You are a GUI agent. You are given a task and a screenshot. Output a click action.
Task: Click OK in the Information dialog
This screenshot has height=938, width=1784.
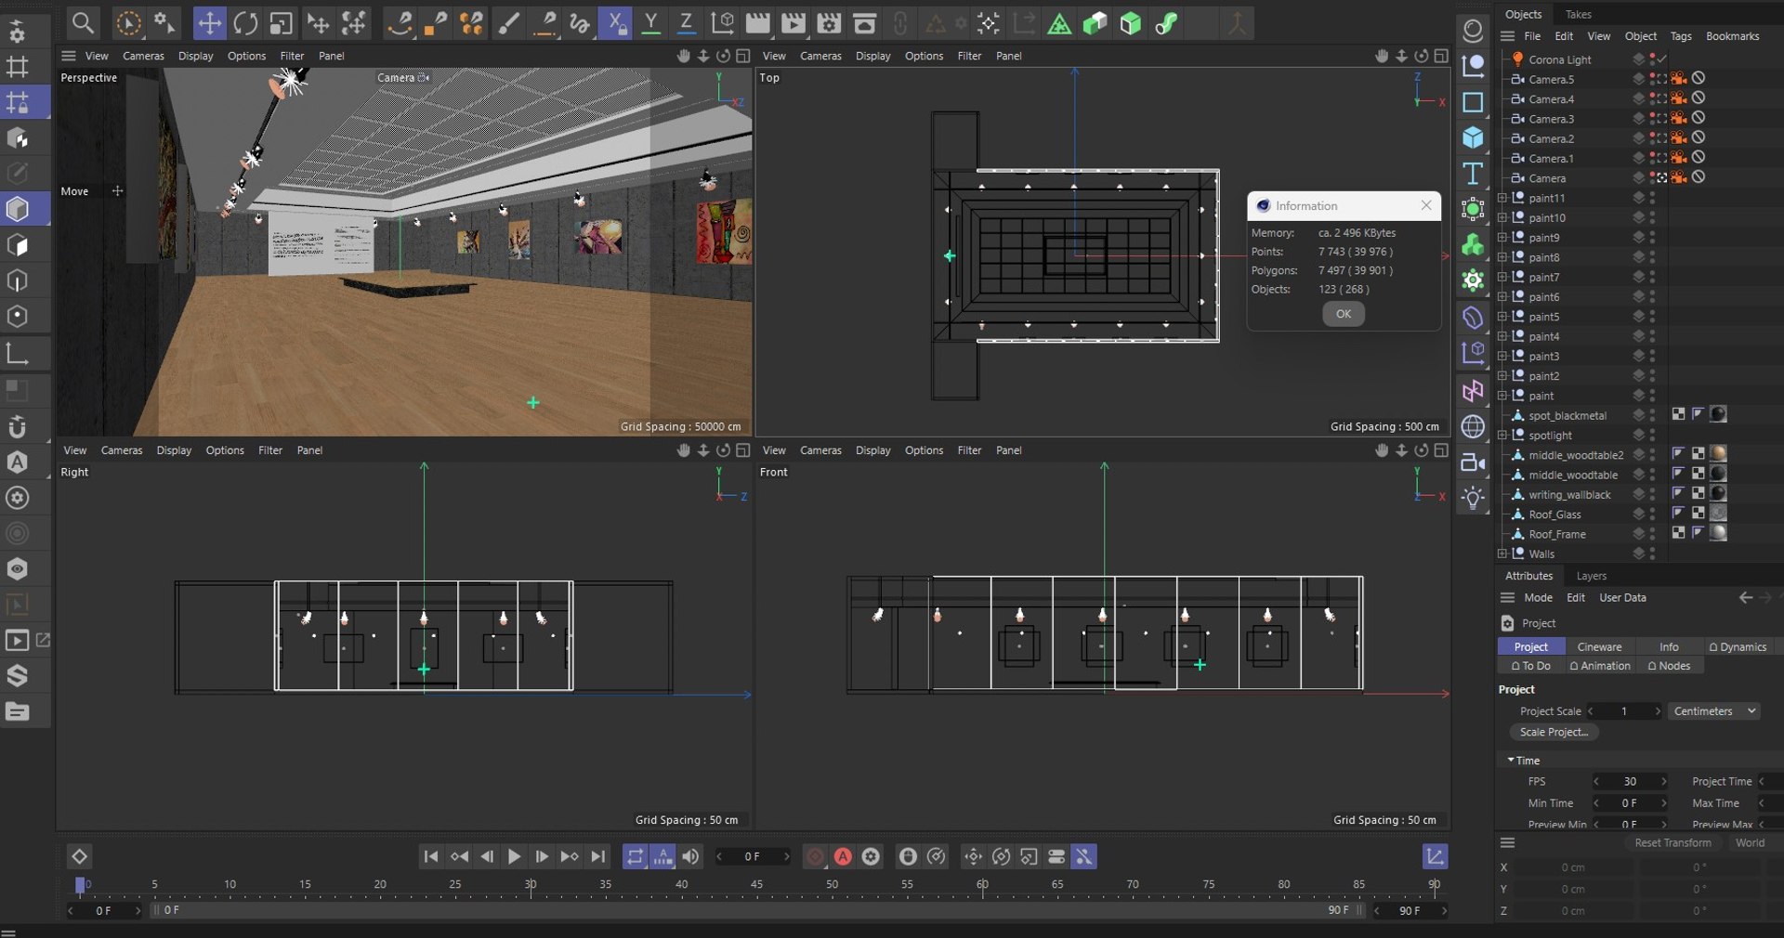(x=1343, y=314)
